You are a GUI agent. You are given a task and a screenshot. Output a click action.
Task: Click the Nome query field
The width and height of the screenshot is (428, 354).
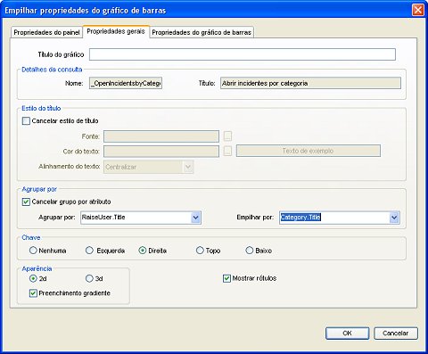pyautogui.click(x=126, y=83)
